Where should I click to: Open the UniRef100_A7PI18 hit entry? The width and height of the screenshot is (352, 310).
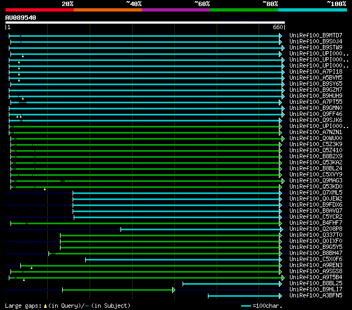(316, 71)
